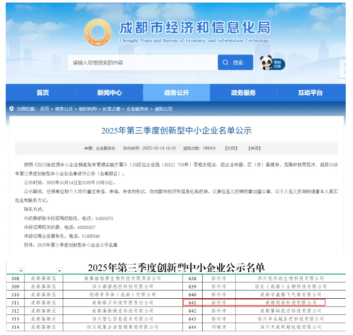Click the golden ring bureau logo
Image resolution: width=353 pixels, height=335 pixels.
pyautogui.click(x=97, y=33)
